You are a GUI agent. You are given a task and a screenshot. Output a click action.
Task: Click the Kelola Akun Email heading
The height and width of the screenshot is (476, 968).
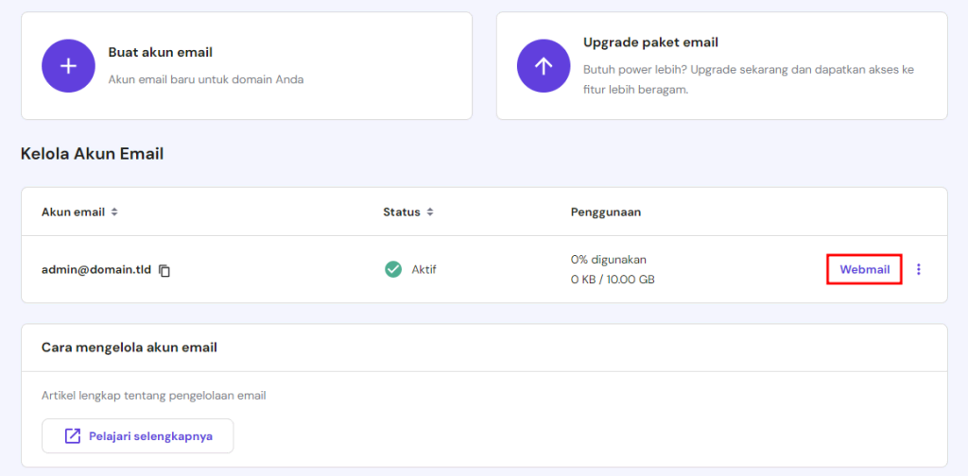point(92,153)
